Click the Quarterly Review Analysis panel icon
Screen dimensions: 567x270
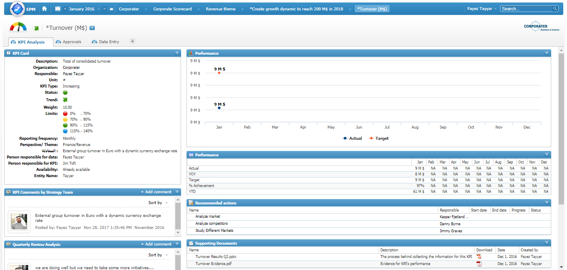9,244
